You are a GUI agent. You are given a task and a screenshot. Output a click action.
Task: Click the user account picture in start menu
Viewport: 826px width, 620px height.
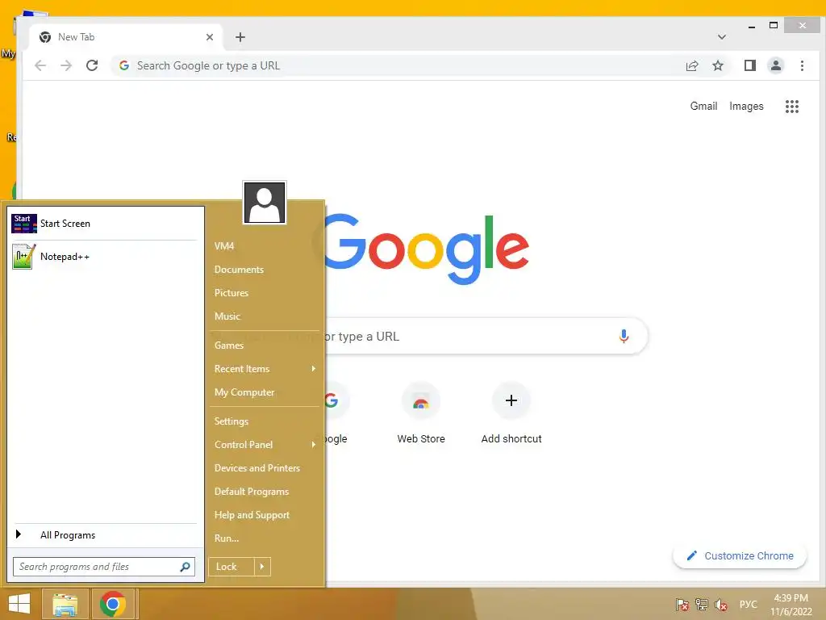[265, 203]
